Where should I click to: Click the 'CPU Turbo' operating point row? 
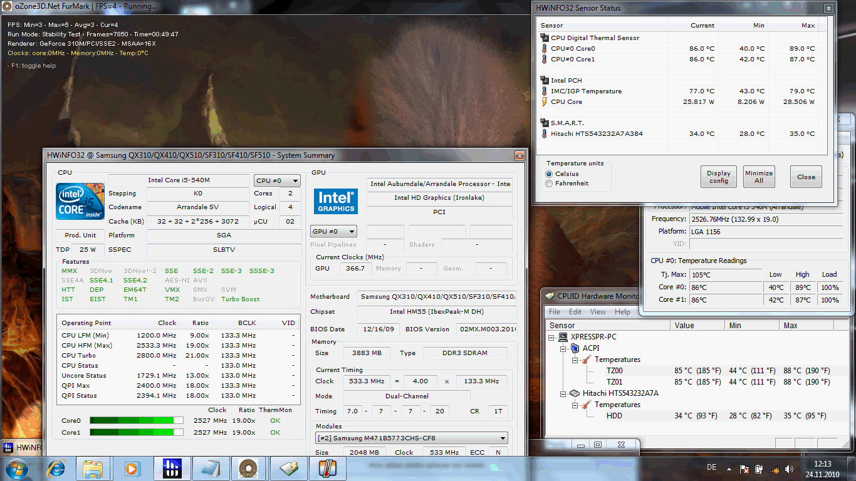point(178,356)
